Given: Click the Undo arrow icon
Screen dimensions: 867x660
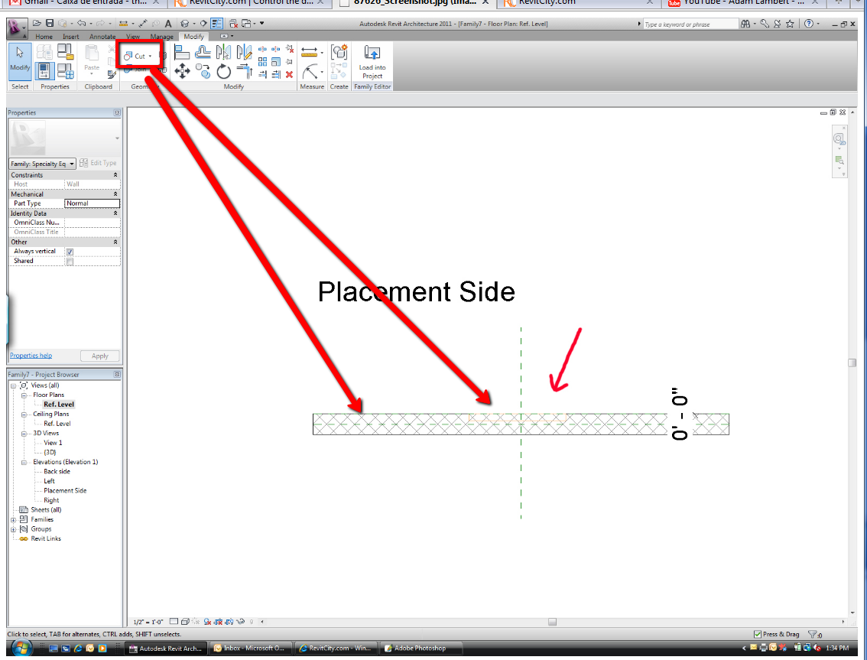Looking at the screenshot, I should pyautogui.click(x=81, y=23).
